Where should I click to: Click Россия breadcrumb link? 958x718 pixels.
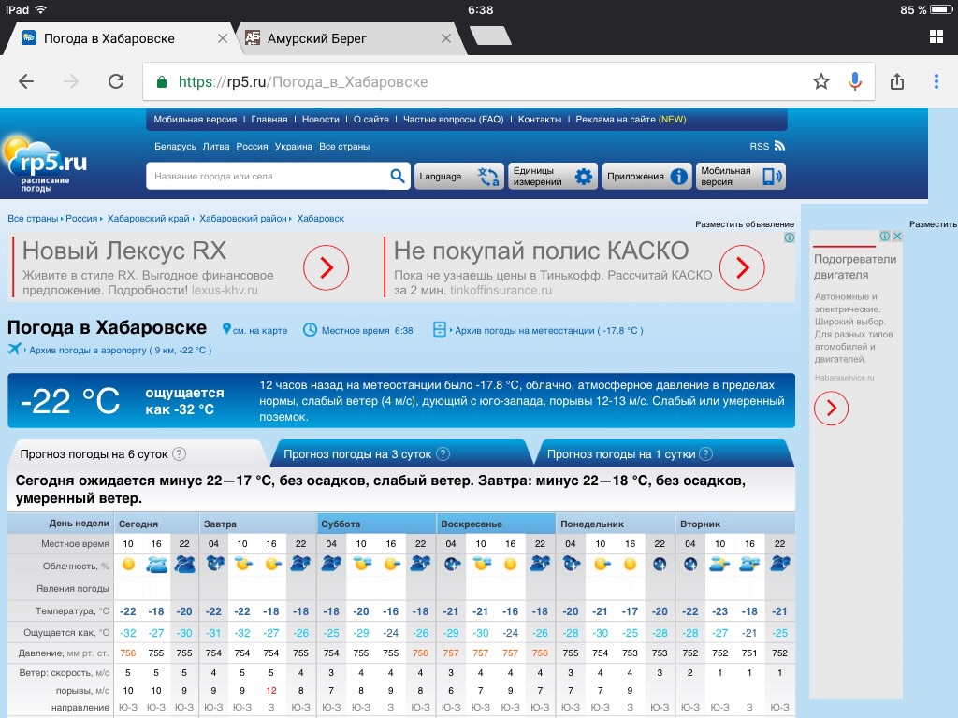click(81, 219)
